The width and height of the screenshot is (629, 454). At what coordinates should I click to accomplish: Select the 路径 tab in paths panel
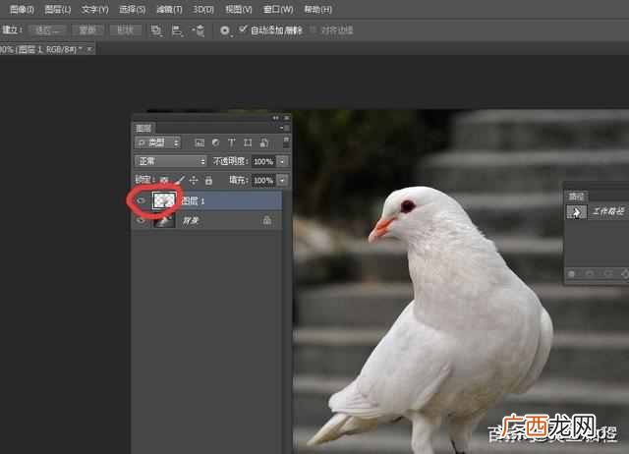[577, 197]
